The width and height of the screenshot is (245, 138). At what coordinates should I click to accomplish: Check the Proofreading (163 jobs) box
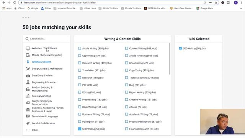[80, 100]
